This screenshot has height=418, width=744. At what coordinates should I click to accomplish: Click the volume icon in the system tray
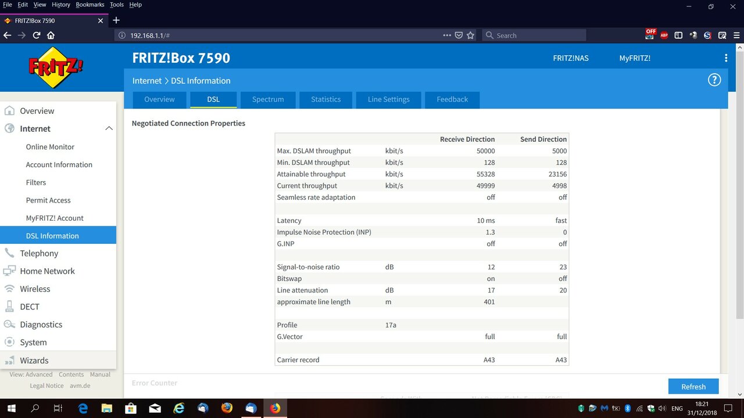[662, 408]
